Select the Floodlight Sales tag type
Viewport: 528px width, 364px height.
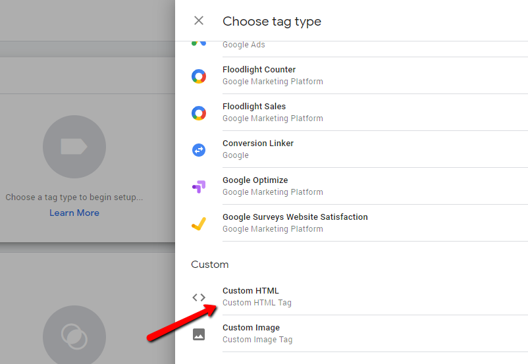click(x=351, y=113)
